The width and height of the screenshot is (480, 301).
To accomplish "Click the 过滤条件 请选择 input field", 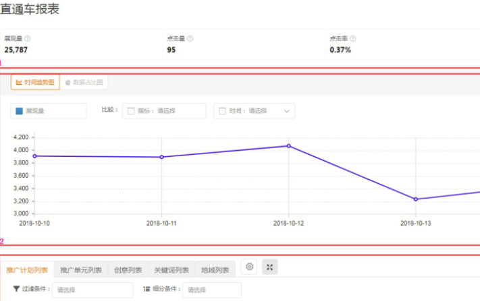I will click(x=92, y=290).
